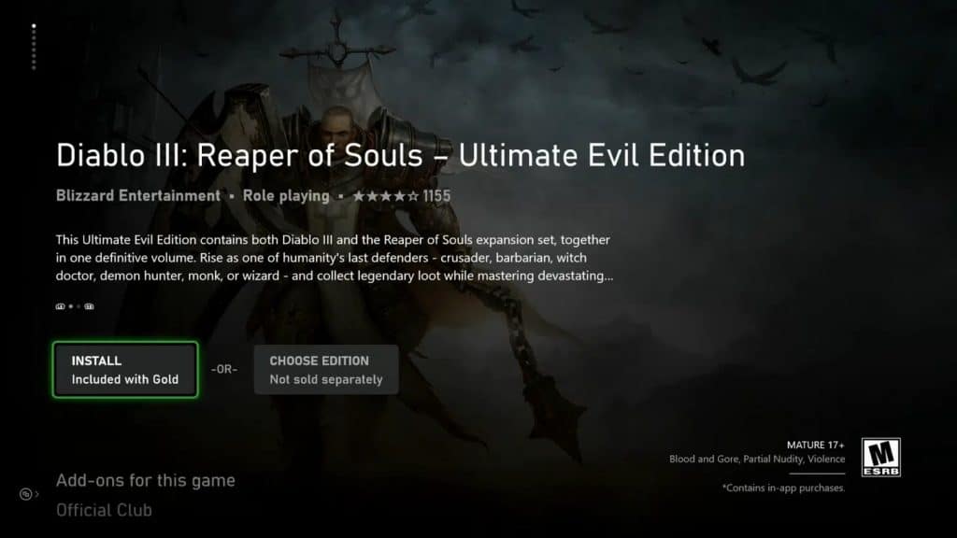Screen dimensions: 957x538
Task: Click the right bumper page indicator icon
Action: [89, 306]
